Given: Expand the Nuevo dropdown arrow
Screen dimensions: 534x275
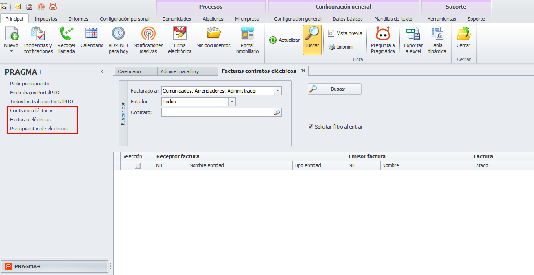Looking at the screenshot, I should pos(11,52).
